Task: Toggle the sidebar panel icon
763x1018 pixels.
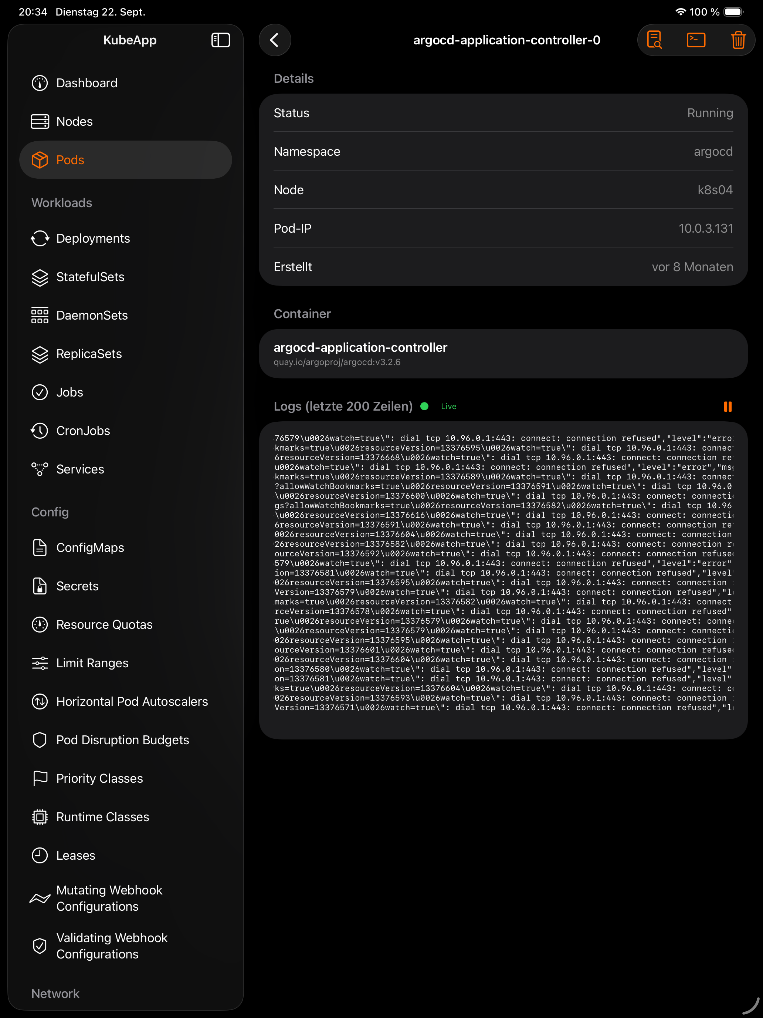Action: [220, 40]
